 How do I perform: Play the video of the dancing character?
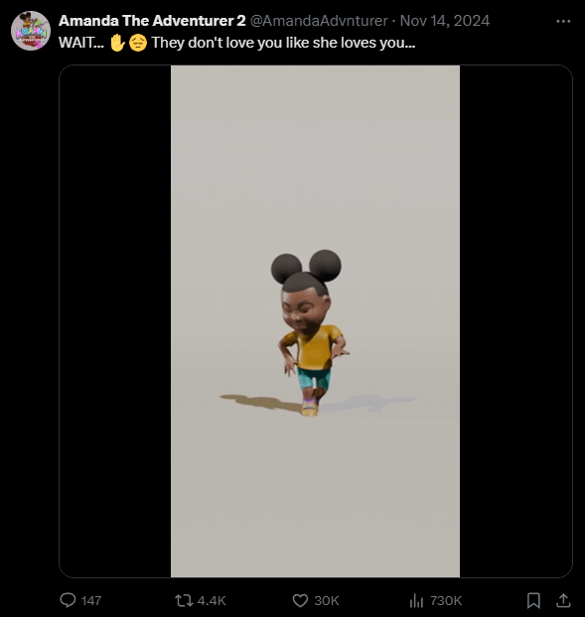[x=315, y=321]
